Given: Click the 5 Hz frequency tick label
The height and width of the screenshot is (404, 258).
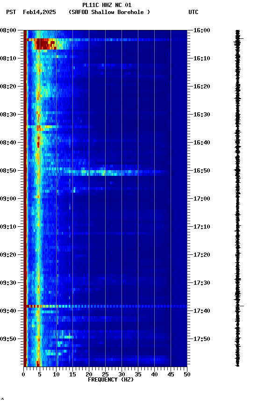Looking at the screenshot, I should pos(40,375).
